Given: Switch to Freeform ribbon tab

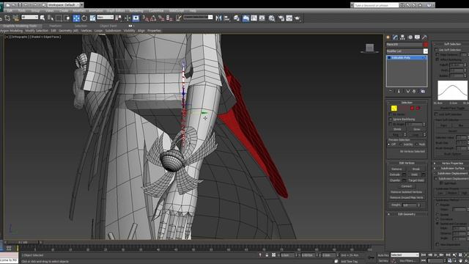Looking at the screenshot, I should pyautogui.click(x=56, y=26).
